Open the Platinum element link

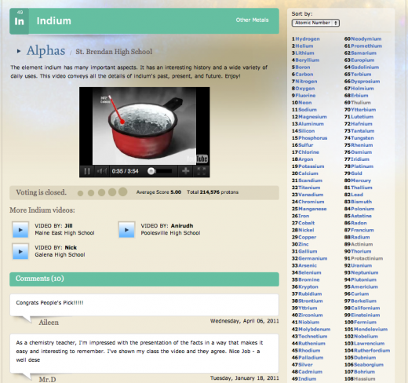pyautogui.click(x=362, y=166)
